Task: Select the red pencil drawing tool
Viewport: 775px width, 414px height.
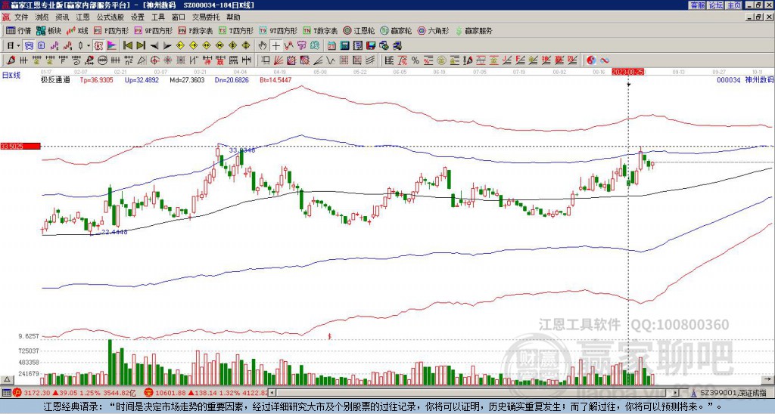Action: 11,60
